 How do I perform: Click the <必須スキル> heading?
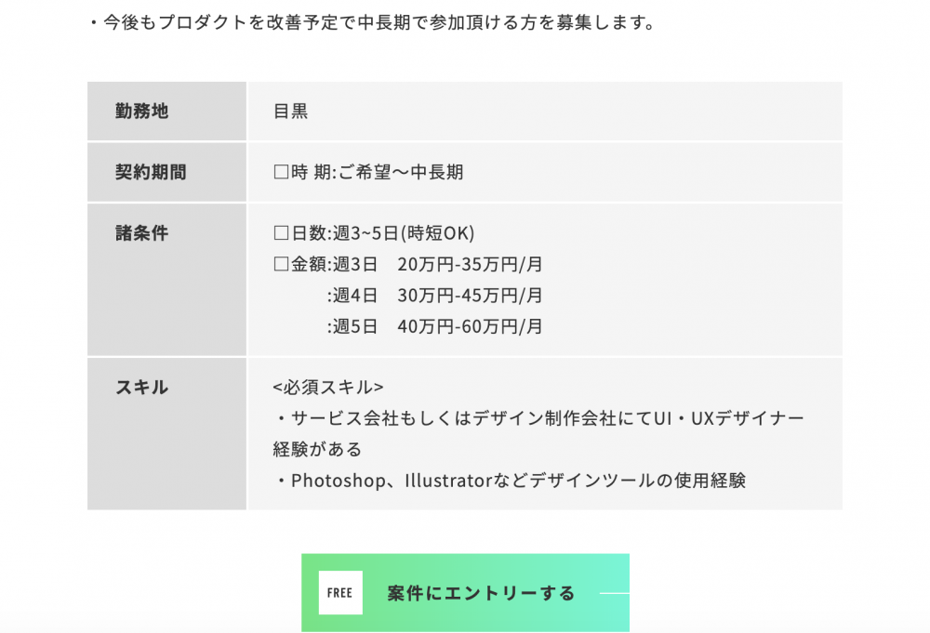(x=328, y=387)
